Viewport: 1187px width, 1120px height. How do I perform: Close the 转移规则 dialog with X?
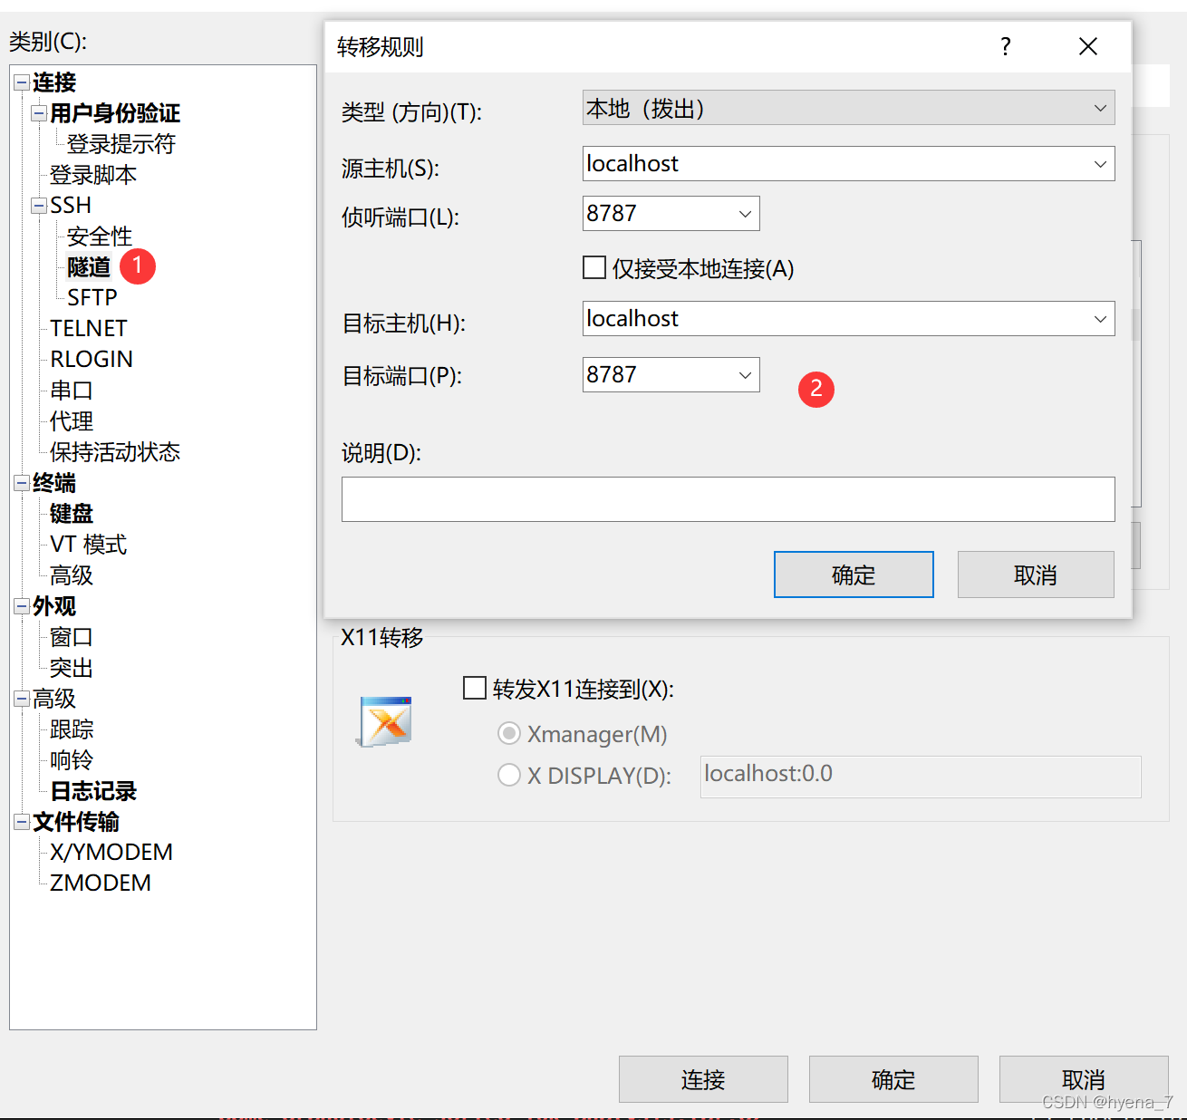(1088, 46)
